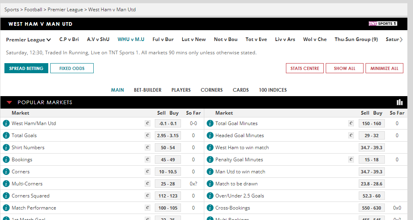
Task: Open info icon for Bookings market
Action: (x=6, y=160)
